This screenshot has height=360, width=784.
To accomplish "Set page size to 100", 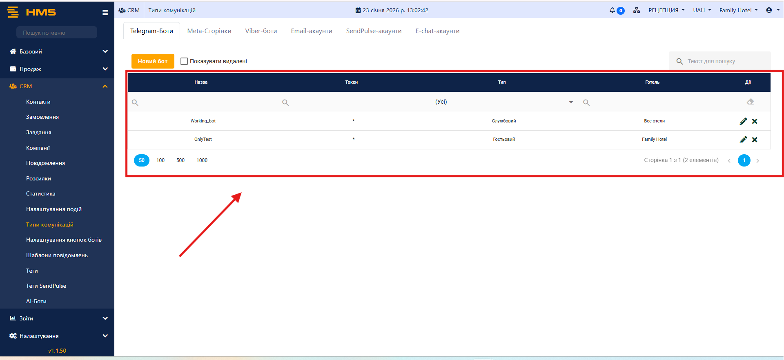I will click(x=160, y=160).
